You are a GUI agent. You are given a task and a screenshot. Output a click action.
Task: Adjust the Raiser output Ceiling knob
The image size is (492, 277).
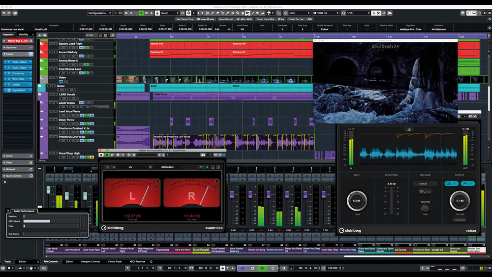(x=460, y=201)
